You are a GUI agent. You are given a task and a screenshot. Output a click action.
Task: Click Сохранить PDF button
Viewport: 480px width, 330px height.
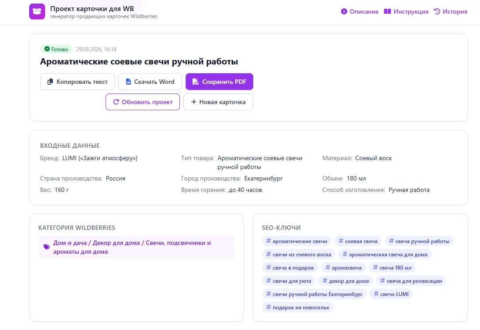pos(219,82)
